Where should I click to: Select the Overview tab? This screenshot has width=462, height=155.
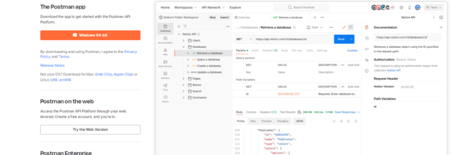click(x=242, y=17)
